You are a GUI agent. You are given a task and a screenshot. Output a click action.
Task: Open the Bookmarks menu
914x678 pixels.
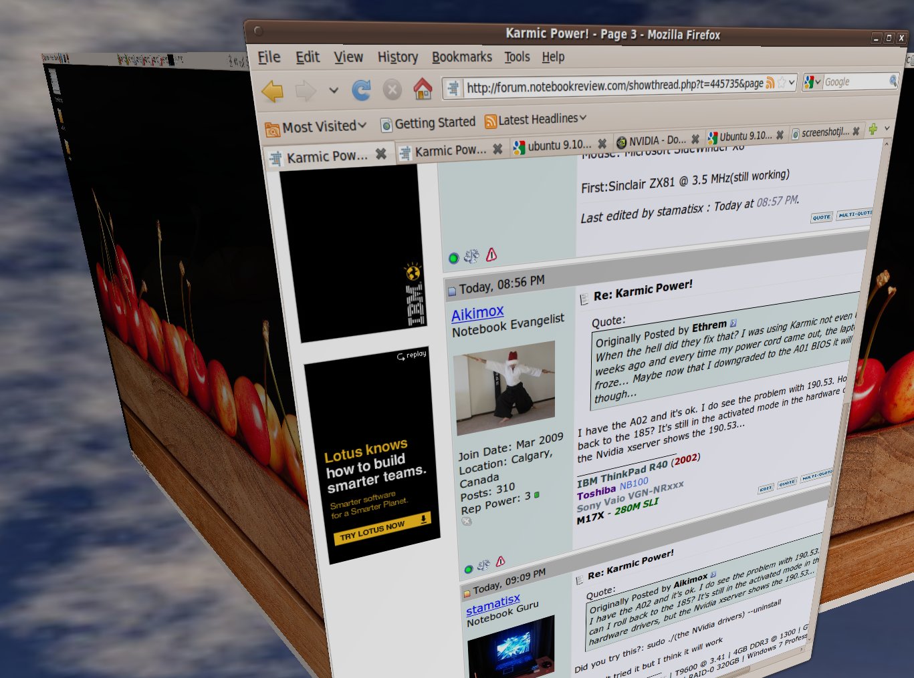pyautogui.click(x=462, y=57)
